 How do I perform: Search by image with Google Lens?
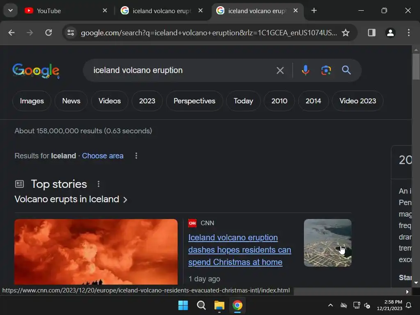click(326, 70)
